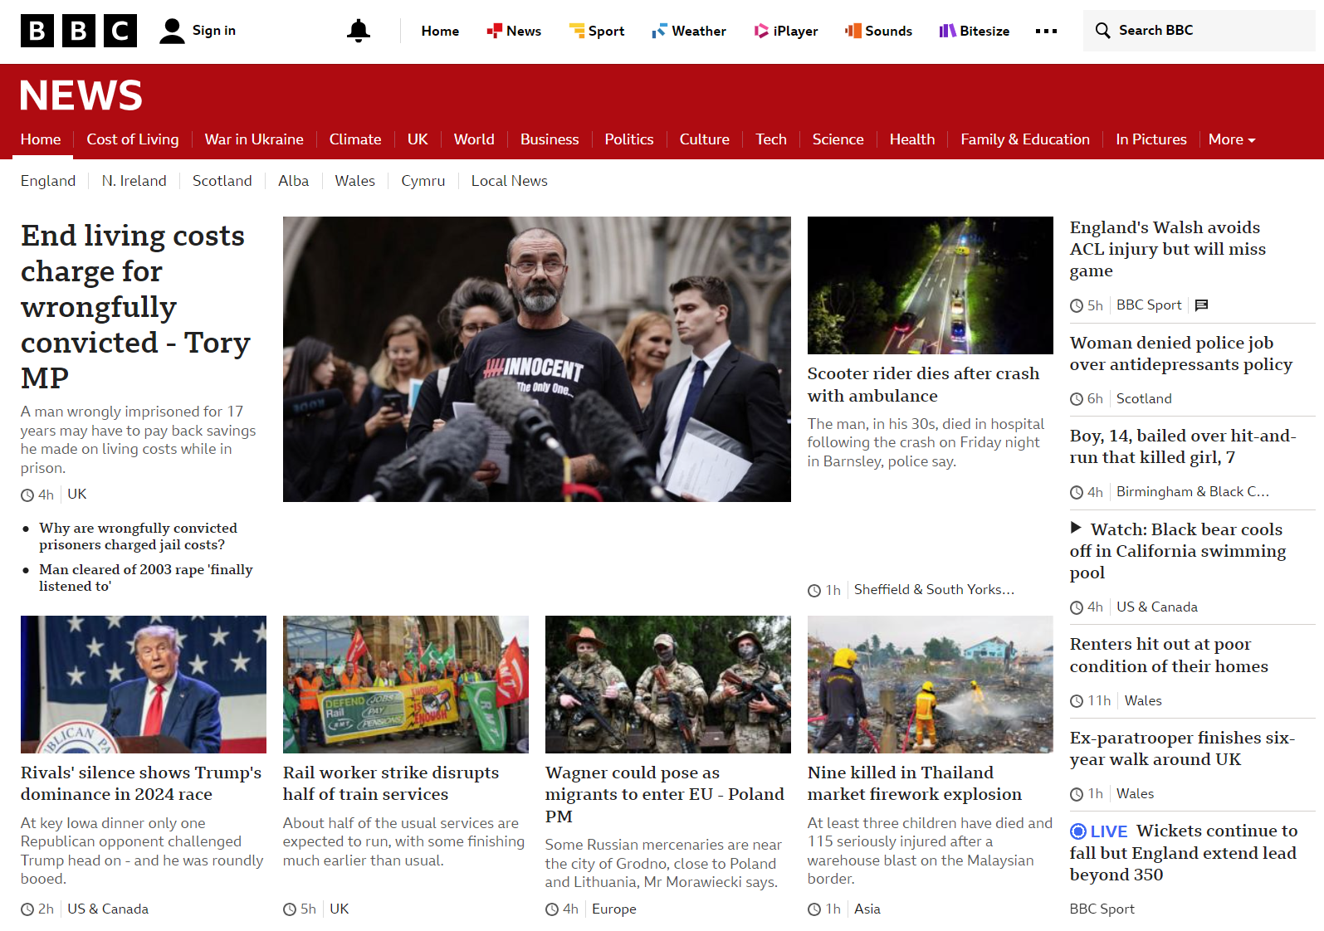Expand the three-dots more menu in header

coord(1046,31)
